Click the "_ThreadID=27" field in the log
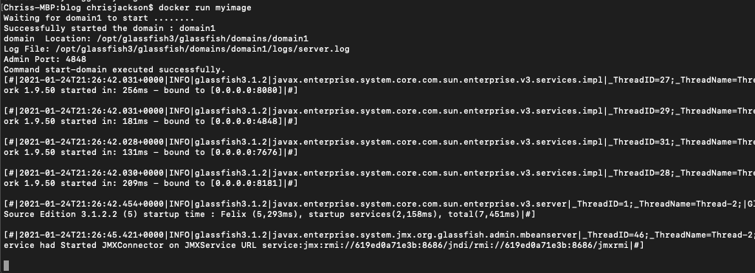This screenshot has height=273, width=755. (x=640, y=80)
